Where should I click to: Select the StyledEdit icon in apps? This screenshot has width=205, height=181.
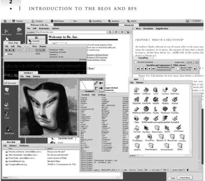coord(175,120)
